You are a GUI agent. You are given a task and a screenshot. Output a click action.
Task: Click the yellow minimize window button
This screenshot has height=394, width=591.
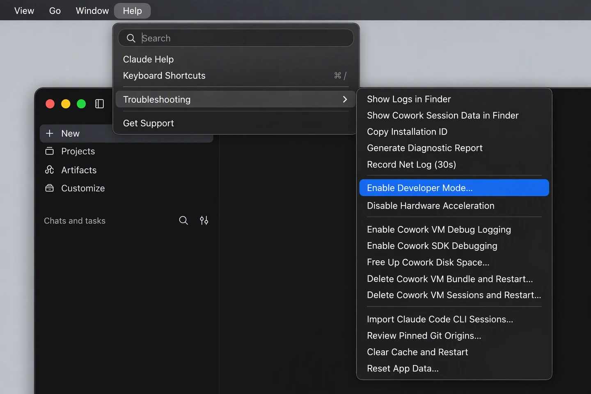66,104
